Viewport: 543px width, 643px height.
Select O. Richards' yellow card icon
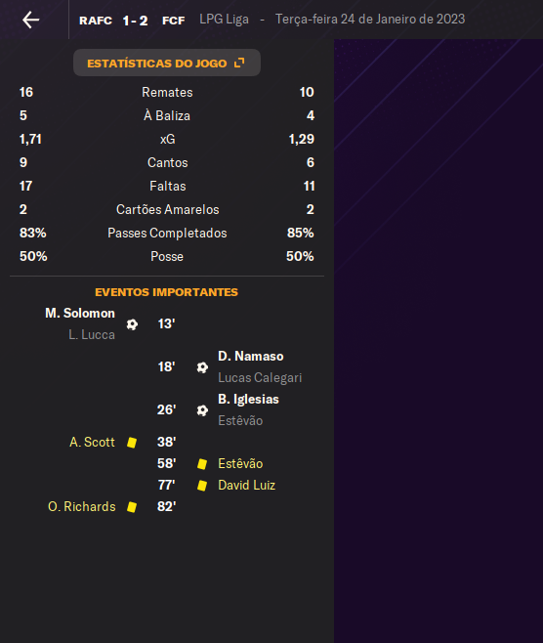[x=132, y=507]
